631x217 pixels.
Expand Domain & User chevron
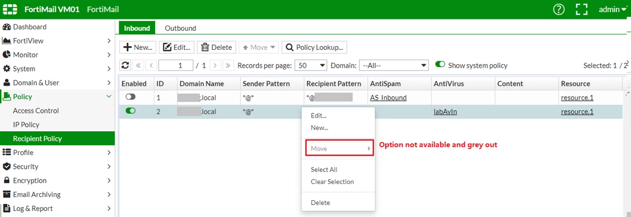tap(109, 82)
